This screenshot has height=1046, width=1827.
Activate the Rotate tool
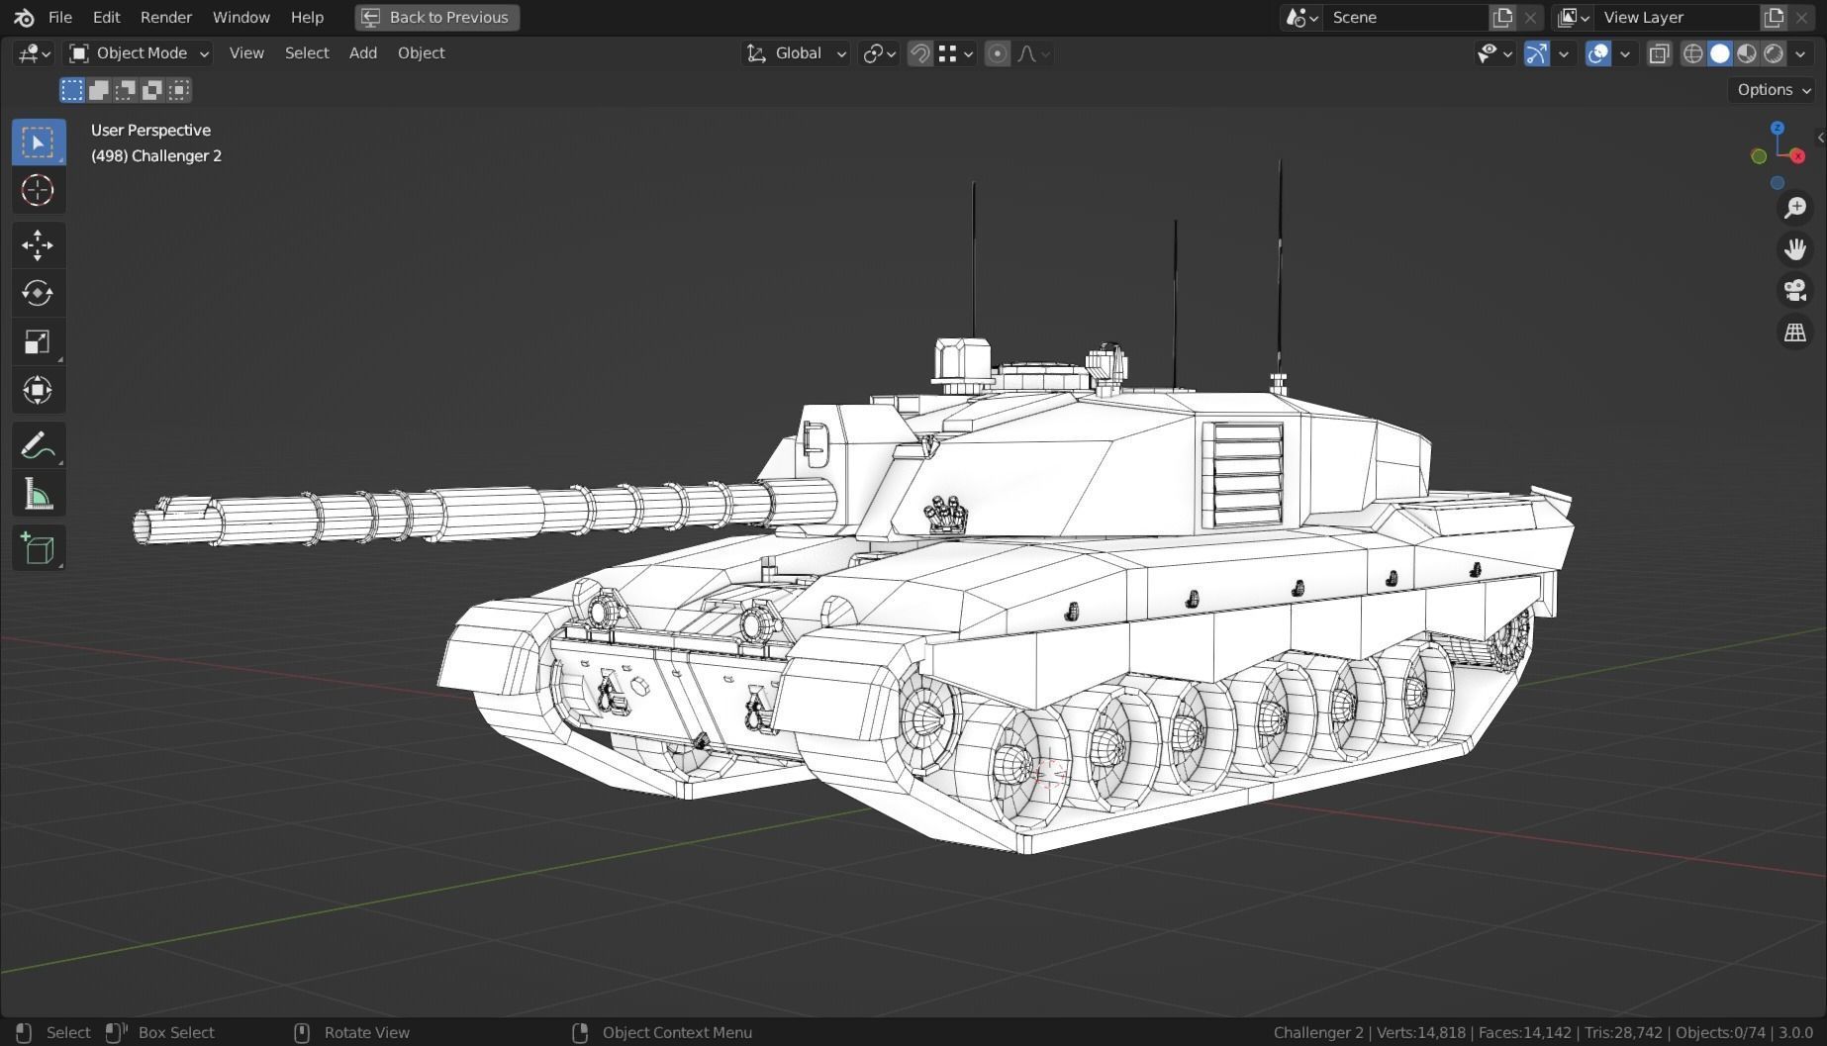tap(38, 293)
